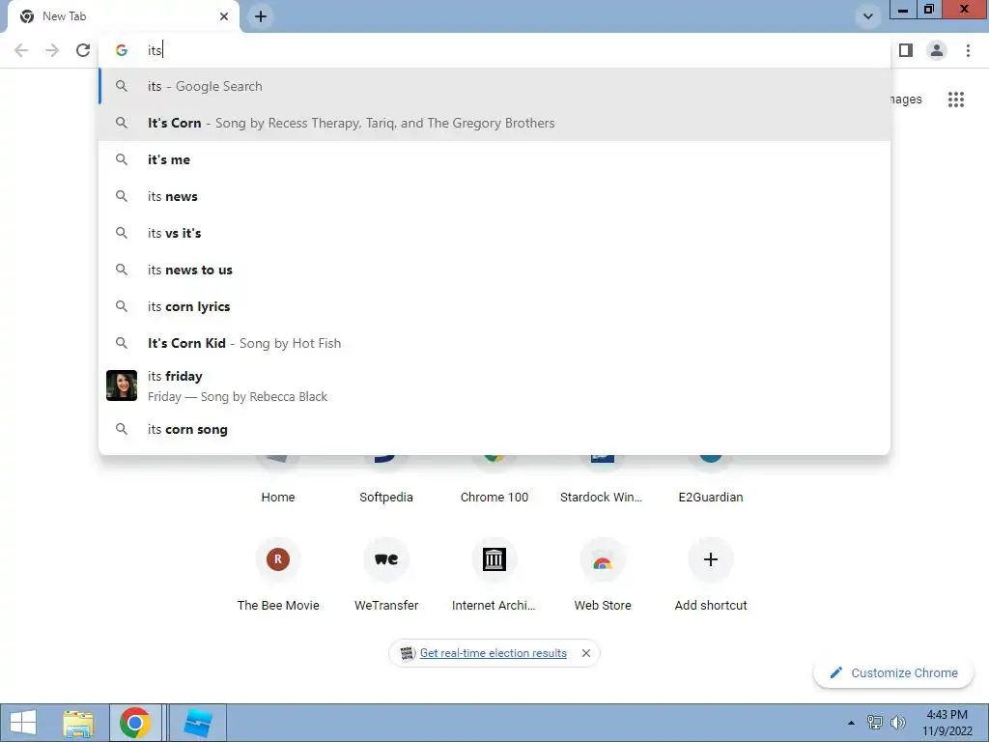Open the Stardock Win... shortcut
989x742 pixels.
pos(601,498)
